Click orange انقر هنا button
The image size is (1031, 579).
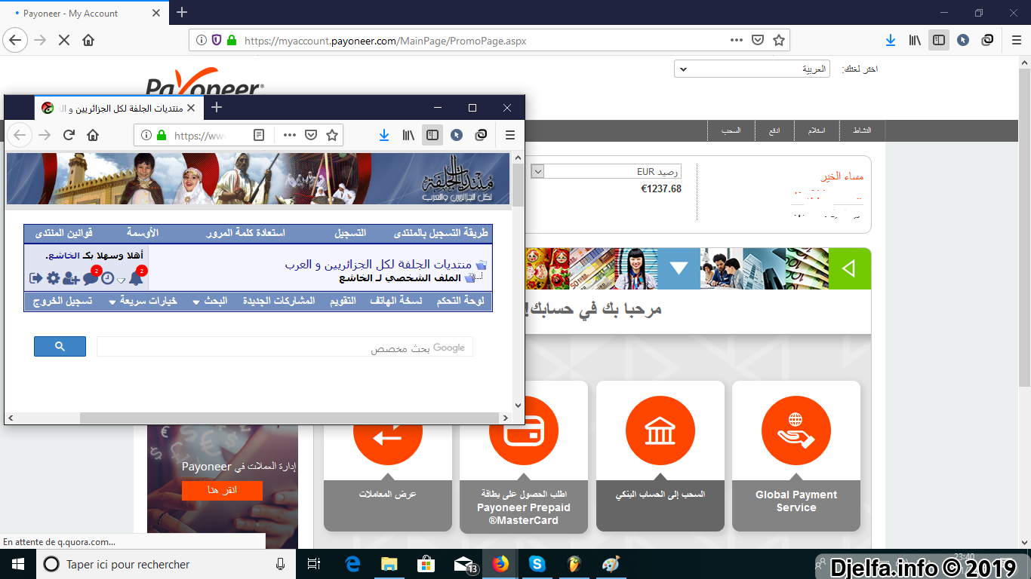tap(222, 490)
